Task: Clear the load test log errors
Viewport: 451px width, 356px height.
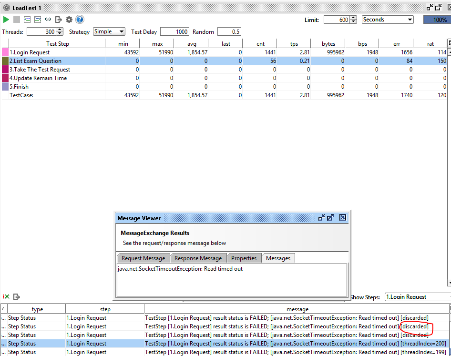Action: click(x=6, y=297)
